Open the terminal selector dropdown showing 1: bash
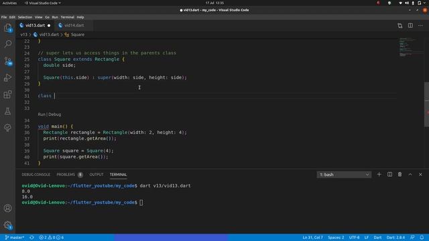Screen dimensions: 429x241 (344, 175)
